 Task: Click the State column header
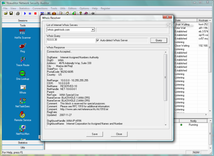(185, 21)
